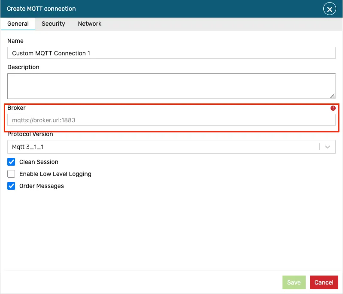Click the Description field label

(x=24, y=67)
